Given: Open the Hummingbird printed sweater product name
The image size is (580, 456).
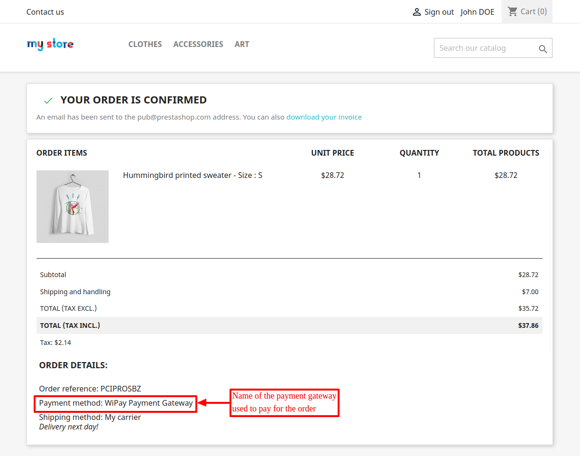Looking at the screenshot, I should [x=192, y=175].
